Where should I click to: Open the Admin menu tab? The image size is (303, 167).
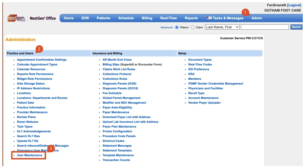click(257, 18)
